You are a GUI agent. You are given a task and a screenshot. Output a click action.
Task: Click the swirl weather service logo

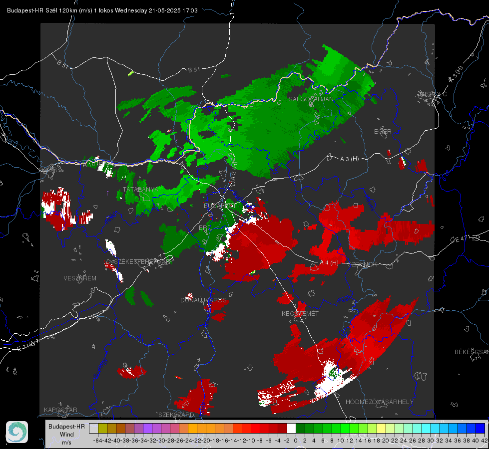(17, 432)
